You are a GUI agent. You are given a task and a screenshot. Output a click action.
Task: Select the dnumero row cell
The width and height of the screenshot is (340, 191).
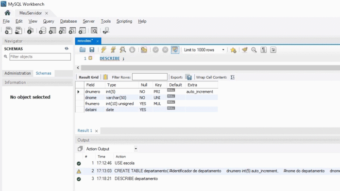tap(95, 92)
